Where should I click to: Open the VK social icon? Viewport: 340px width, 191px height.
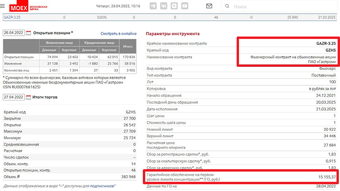pos(164,6)
